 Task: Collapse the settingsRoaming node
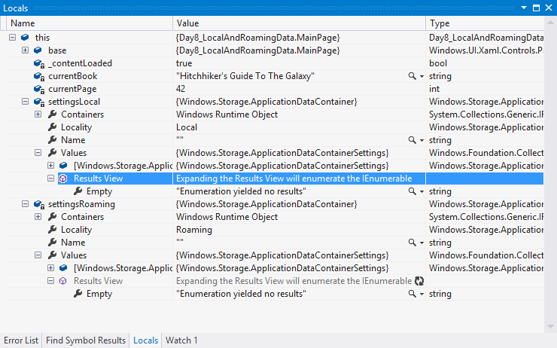tap(26, 204)
